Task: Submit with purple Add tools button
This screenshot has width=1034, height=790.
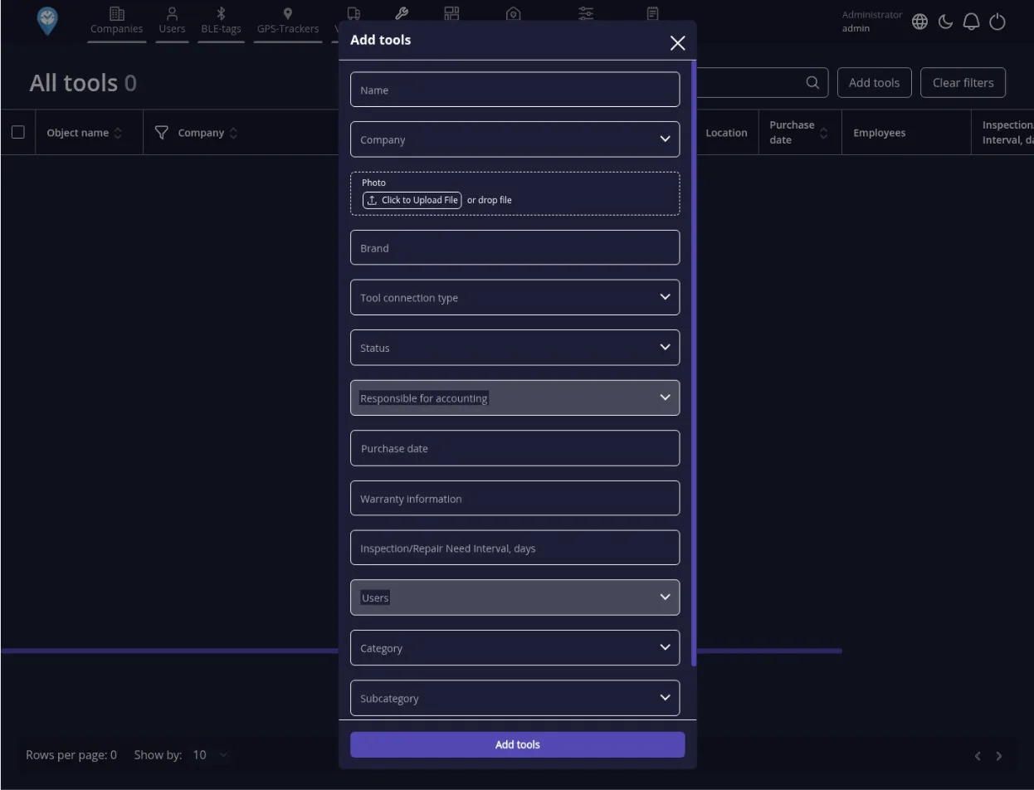Action: pyautogui.click(x=517, y=744)
